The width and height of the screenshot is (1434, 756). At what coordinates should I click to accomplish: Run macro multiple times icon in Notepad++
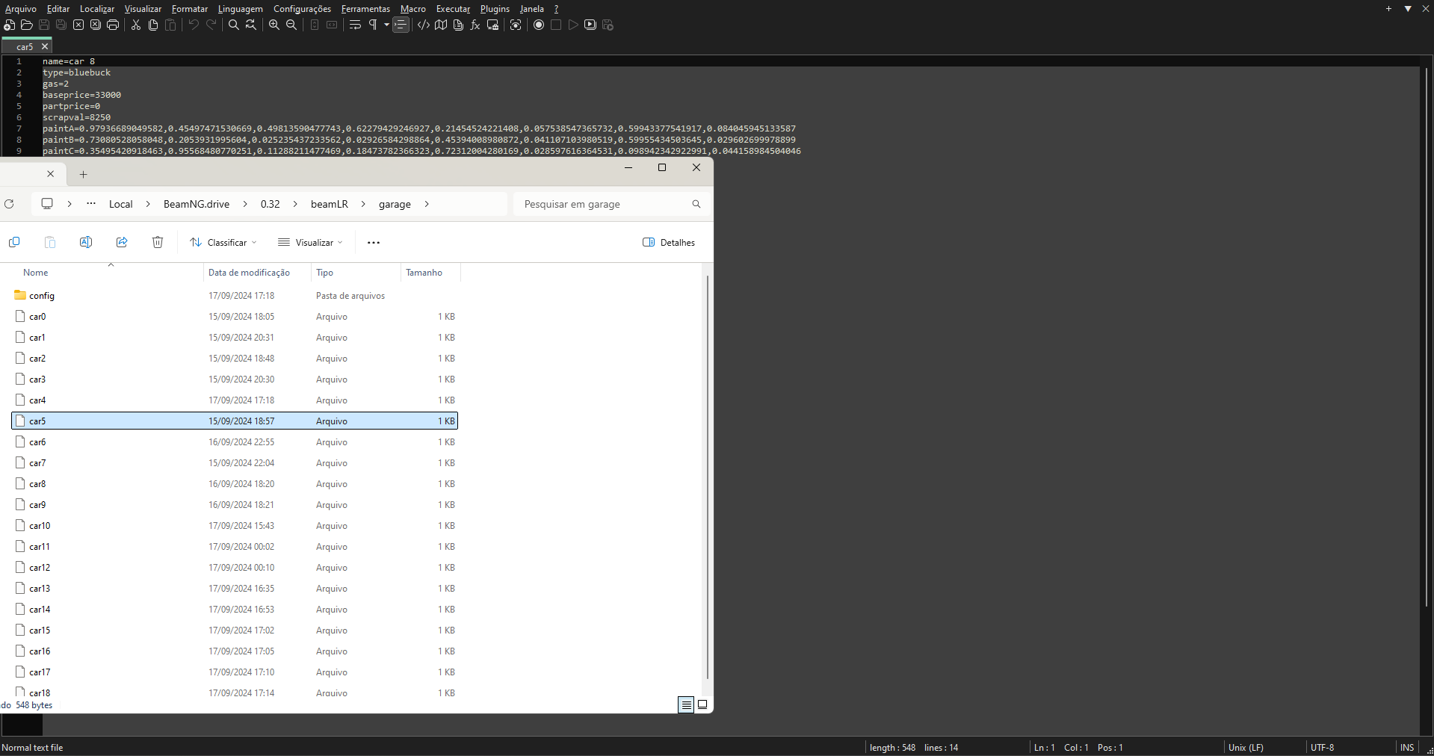(x=590, y=25)
